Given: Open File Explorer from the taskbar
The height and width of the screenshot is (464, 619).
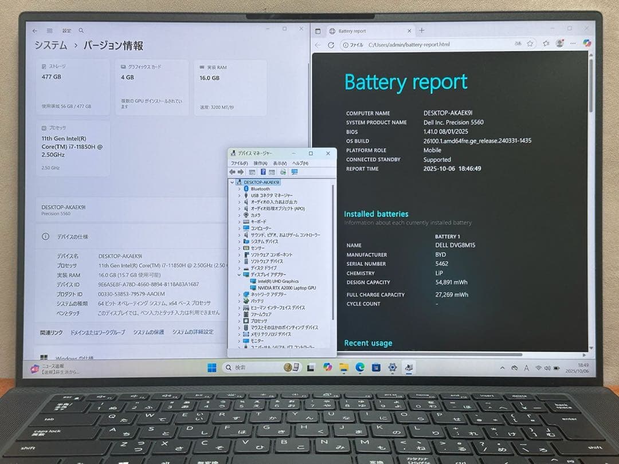Looking at the screenshot, I should (x=343, y=367).
